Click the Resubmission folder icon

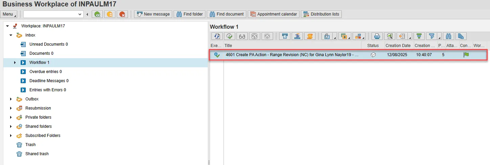coord(19,108)
